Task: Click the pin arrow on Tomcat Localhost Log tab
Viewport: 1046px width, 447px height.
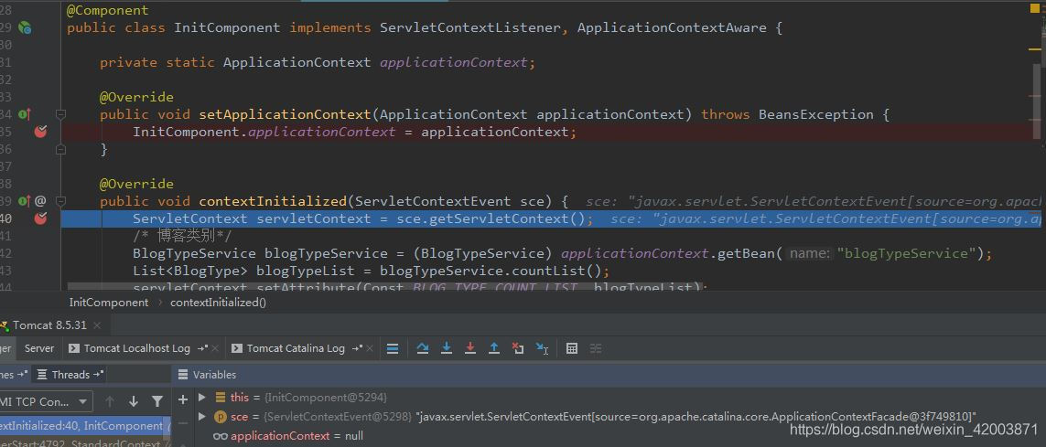Action: point(202,347)
